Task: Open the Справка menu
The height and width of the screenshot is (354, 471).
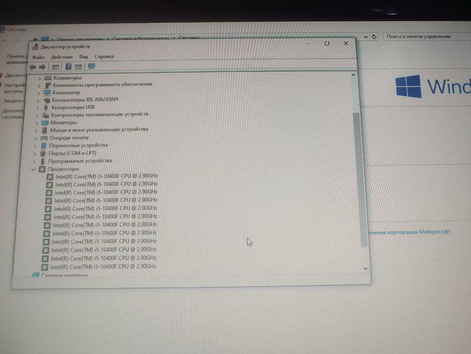Action: coord(104,56)
